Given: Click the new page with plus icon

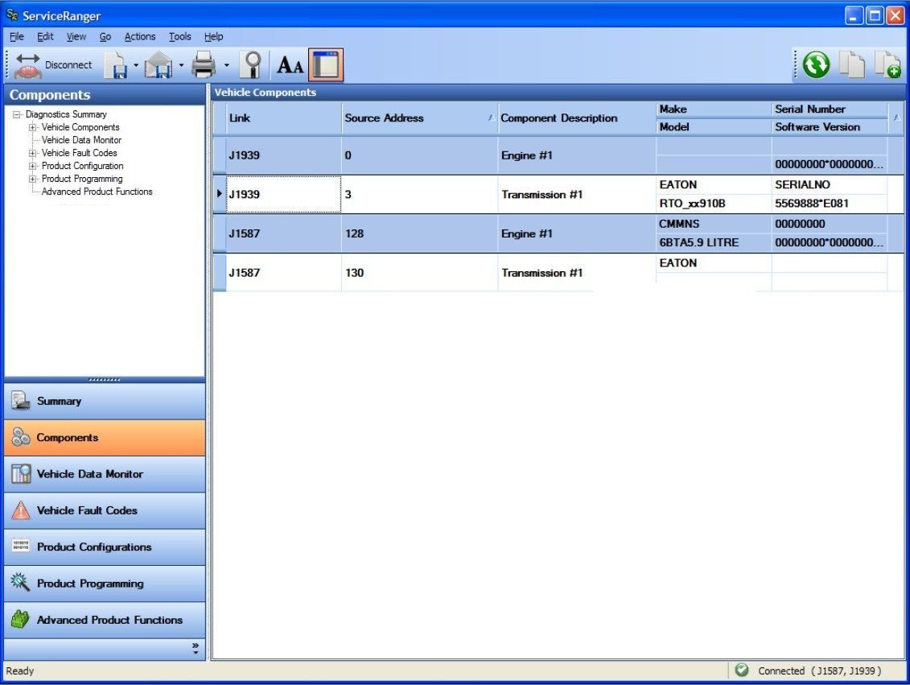Looking at the screenshot, I should [x=887, y=64].
